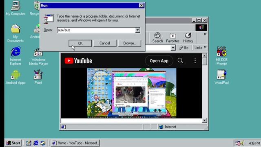Click the Show Desktop quick launch icon
The height and width of the screenshot is (147, 261).
click(x=29, y=143)
